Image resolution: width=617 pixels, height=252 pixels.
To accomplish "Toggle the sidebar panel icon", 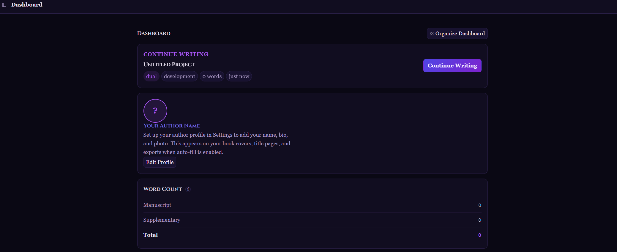I will 4,5.
